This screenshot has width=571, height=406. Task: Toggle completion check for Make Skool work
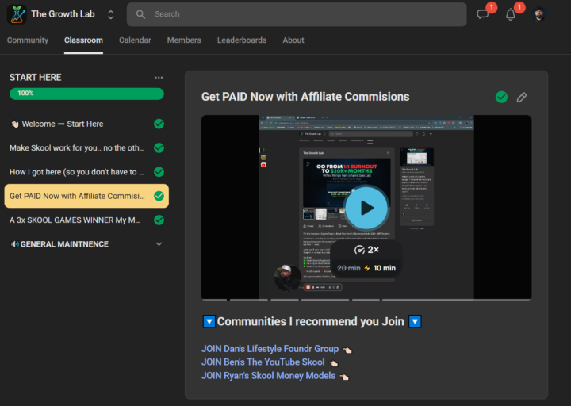159,147
